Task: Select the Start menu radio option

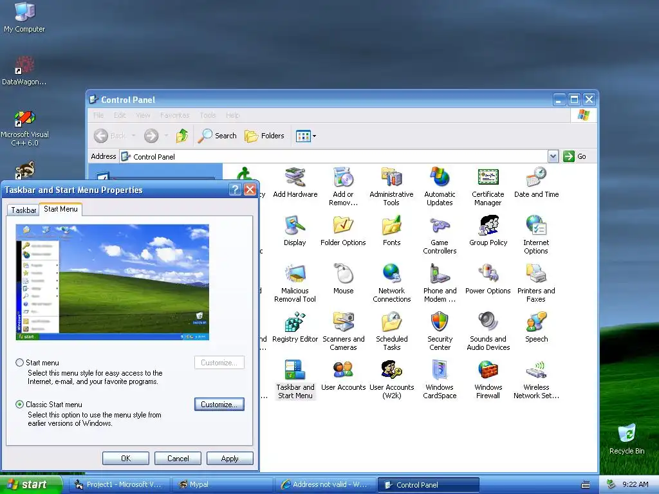Action: [19, 363]
